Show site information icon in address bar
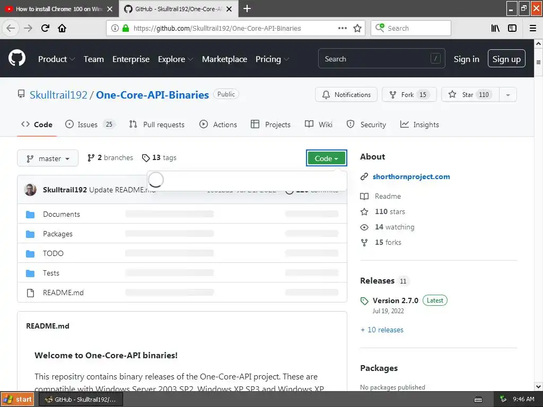This screenshot has width=543, height=407. [115, 28]
